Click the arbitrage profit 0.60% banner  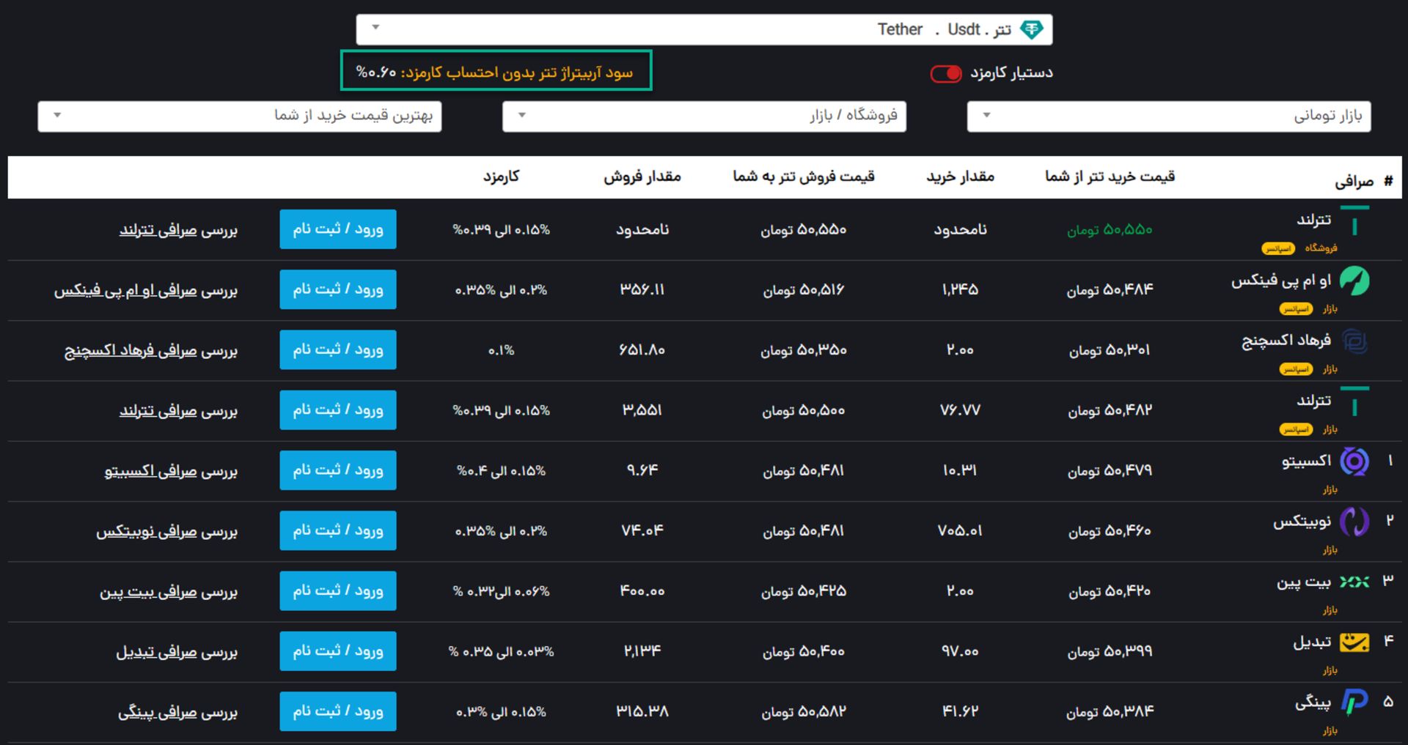496,71
